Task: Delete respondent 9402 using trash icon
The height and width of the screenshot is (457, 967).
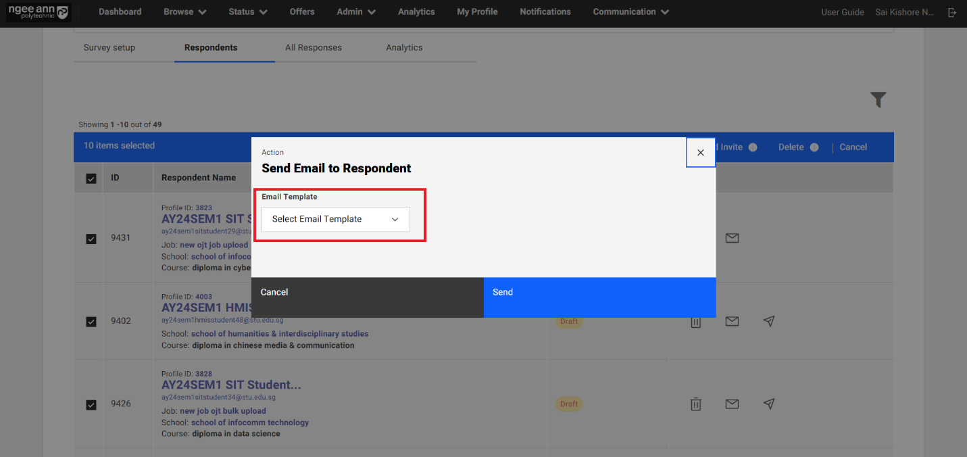Action: [695, 322]
